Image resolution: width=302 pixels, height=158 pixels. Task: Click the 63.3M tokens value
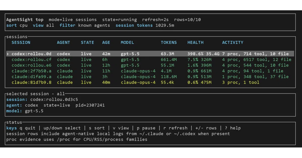tap(168, 54)
